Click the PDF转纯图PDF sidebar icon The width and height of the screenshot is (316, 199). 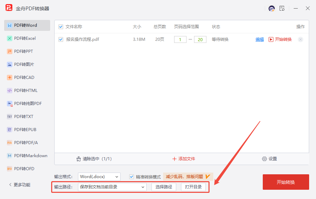[x=10, y=104]
